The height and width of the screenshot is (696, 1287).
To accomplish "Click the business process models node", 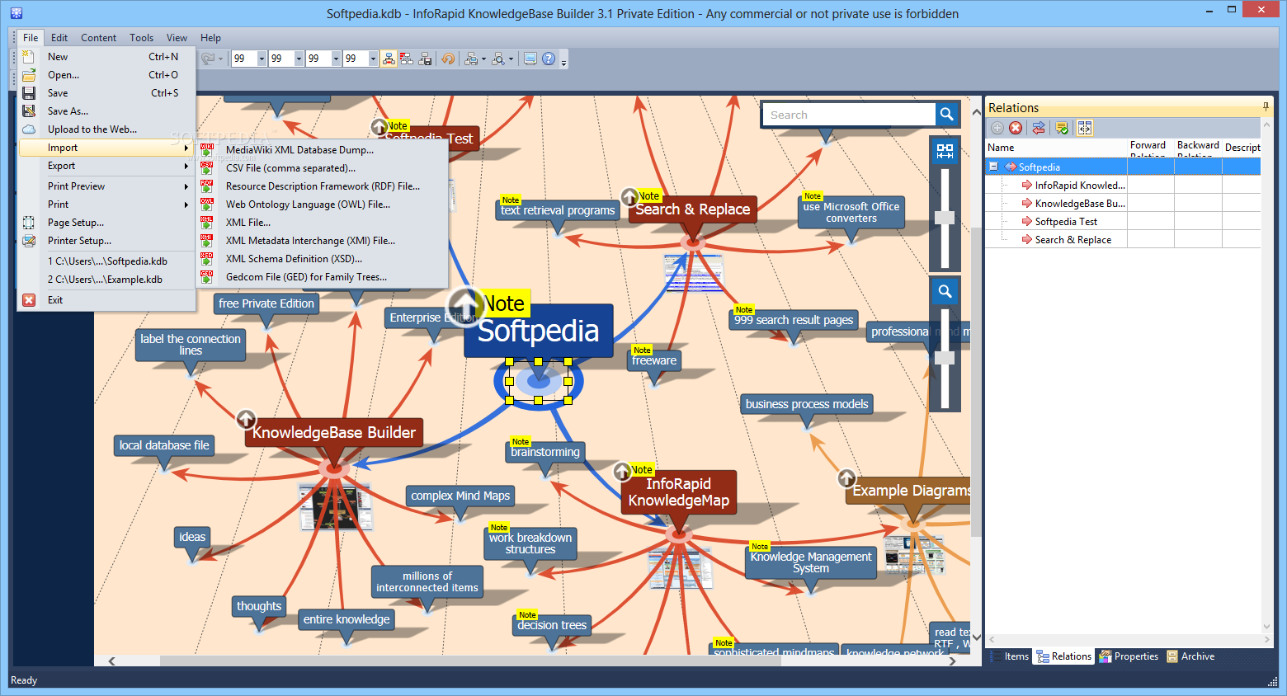I will [807, 404].
